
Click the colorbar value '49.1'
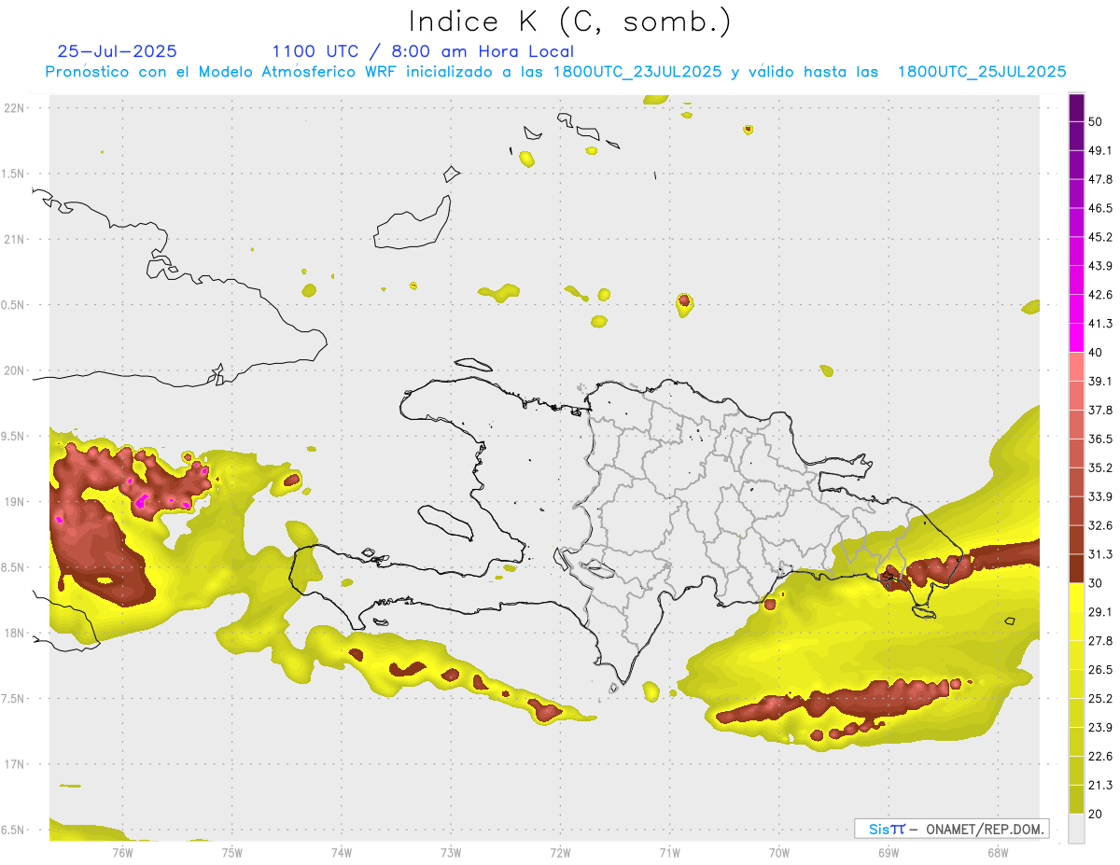tap(1100, 150)
